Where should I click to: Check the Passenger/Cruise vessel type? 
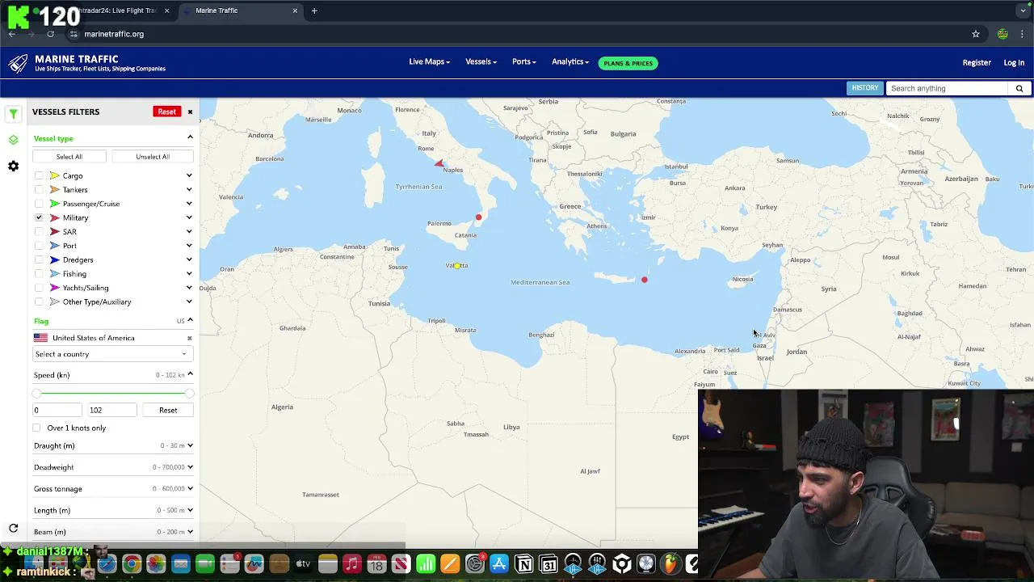(x=39, y=204)
